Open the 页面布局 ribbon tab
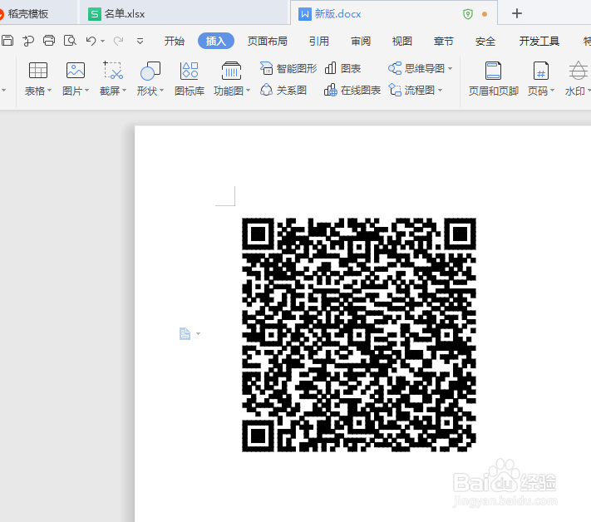The image size is (591, 522). click(267, 41)
